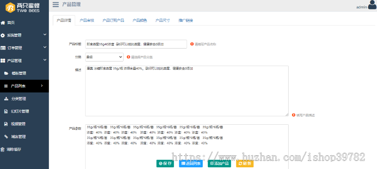Image resolution: width=377 pixels, height=169 pixels.
Task: Click the hamburger menu icon in header
Action: pyautogui.click(x=56, y=5)
